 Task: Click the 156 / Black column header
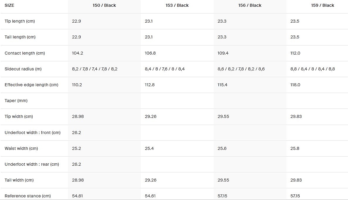[x=250, y=5]
